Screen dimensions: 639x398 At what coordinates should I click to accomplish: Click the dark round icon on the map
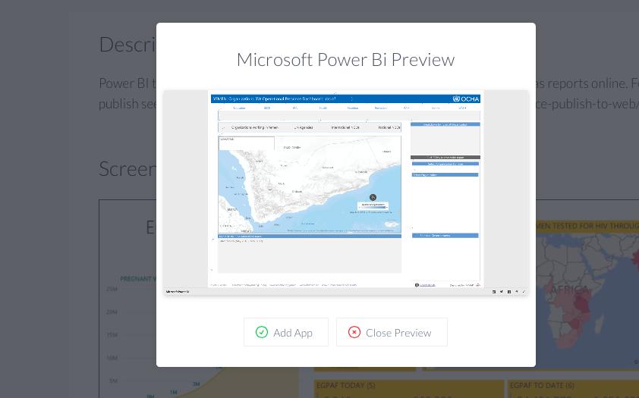[x=373, y=197]
